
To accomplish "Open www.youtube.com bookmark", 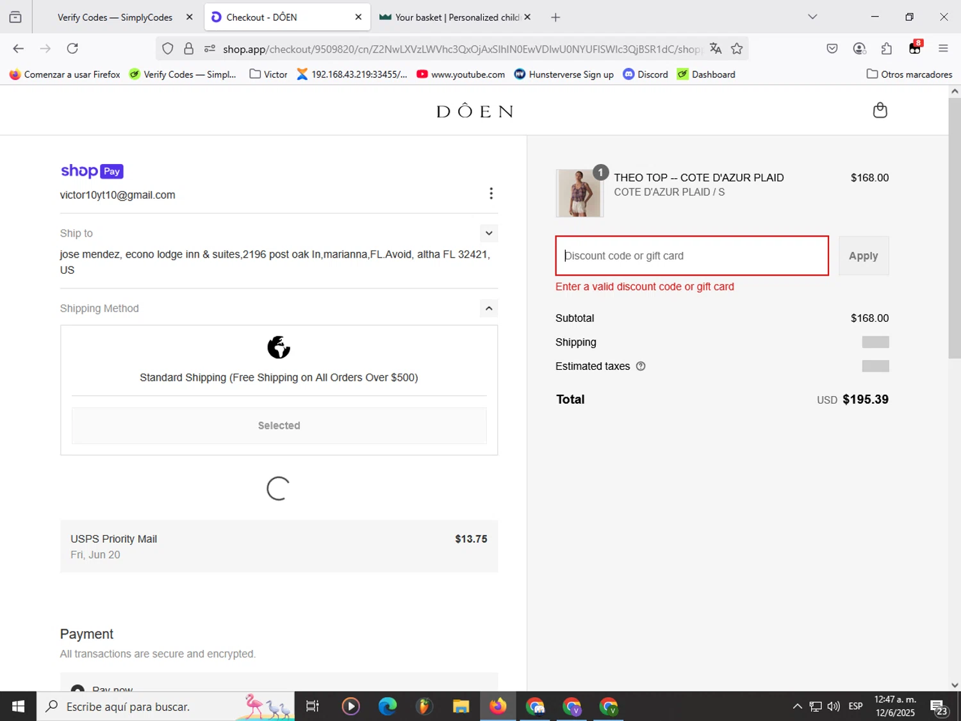I will click(461, 74).
